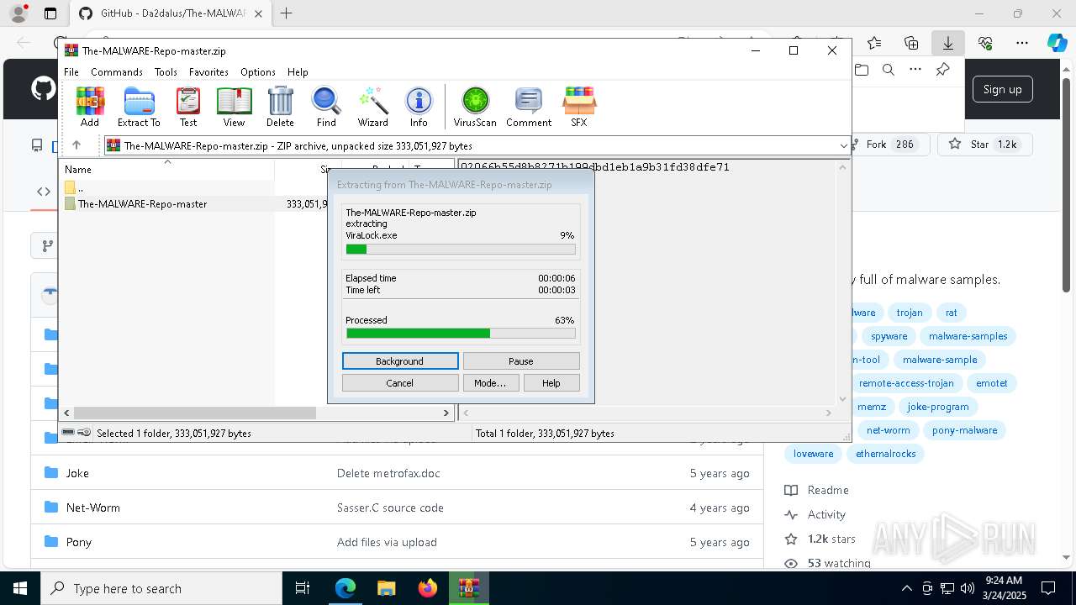The image size is (1076, 605).
Task: Open the Pony folder on GitHub
Action: point(79,542)
